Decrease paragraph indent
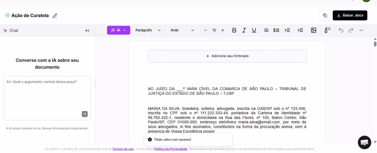This screenshot has width=377, height=153. pos(300,30)
